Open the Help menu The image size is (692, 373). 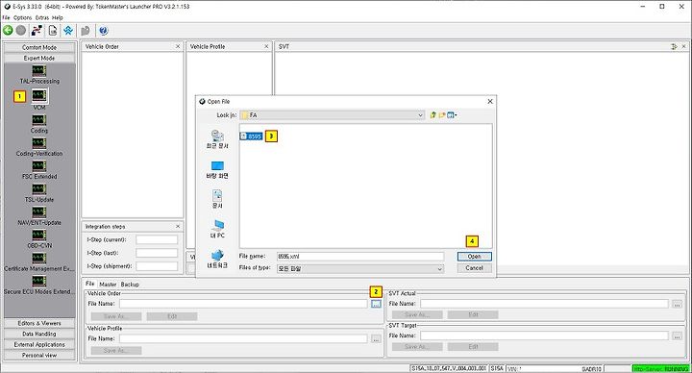pyautogui.click(x=58, y=17)
